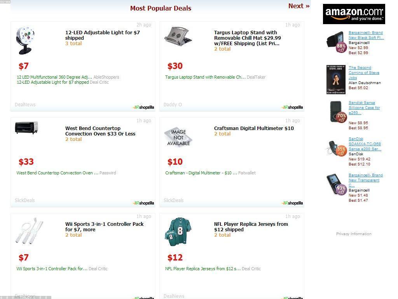Open the Privacy Information link

point(354,234)
